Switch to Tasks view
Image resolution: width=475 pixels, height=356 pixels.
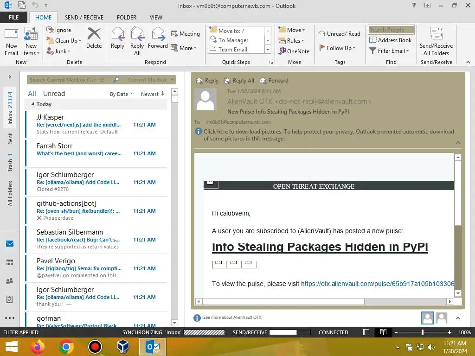click(10, 299)
